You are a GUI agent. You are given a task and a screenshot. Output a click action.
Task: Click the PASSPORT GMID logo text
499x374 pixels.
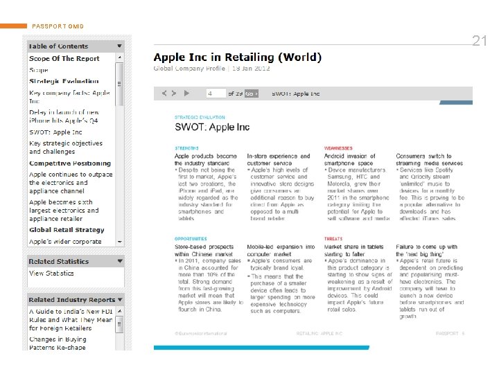click(58, 26)
